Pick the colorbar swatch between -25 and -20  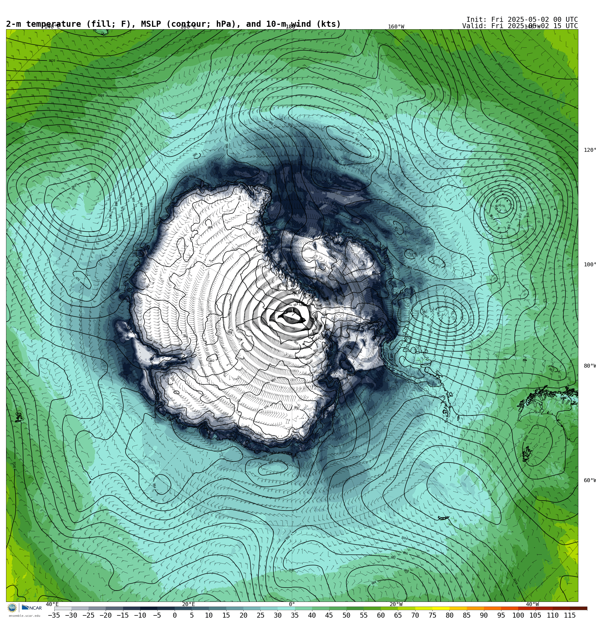coord(97,608)
